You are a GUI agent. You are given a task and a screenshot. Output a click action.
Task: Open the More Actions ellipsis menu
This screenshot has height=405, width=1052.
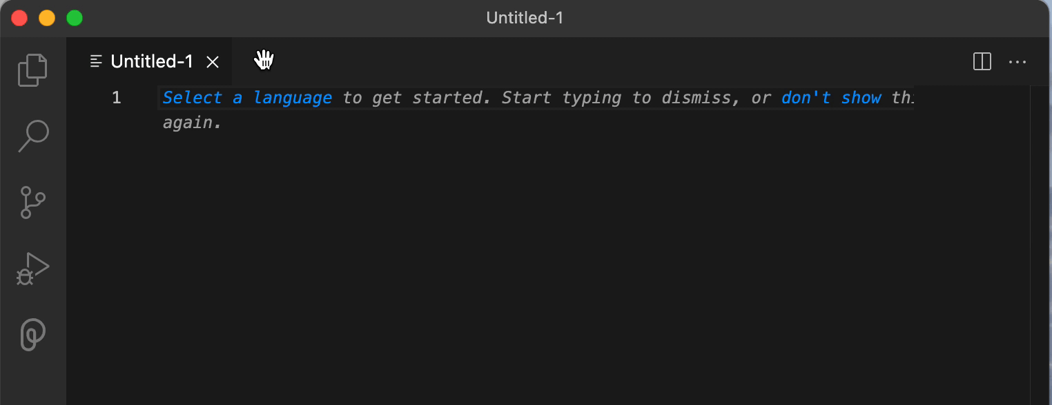pyautogui.click(x=1017, y=62)
